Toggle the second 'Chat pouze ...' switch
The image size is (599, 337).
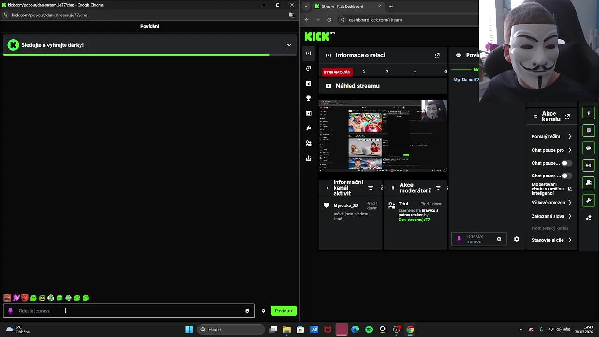click(566, 176)
